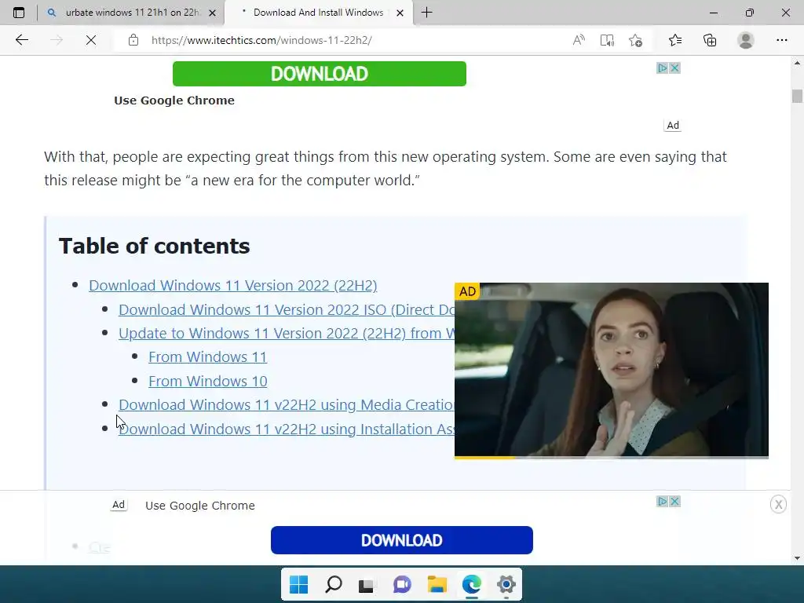
Task: Close the top ad with X icon
Action: [675, 68]
